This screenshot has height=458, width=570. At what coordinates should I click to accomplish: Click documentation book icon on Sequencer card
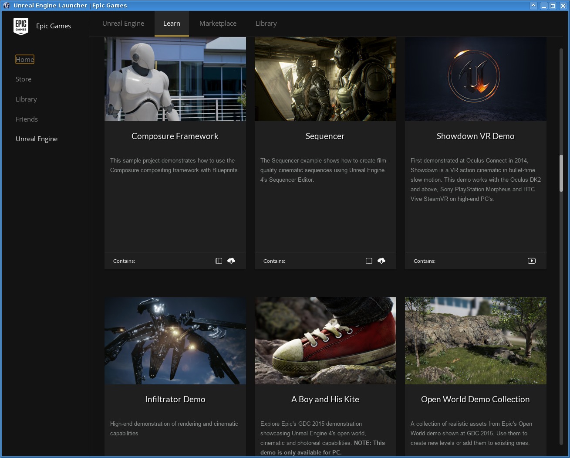click(369, 261)
